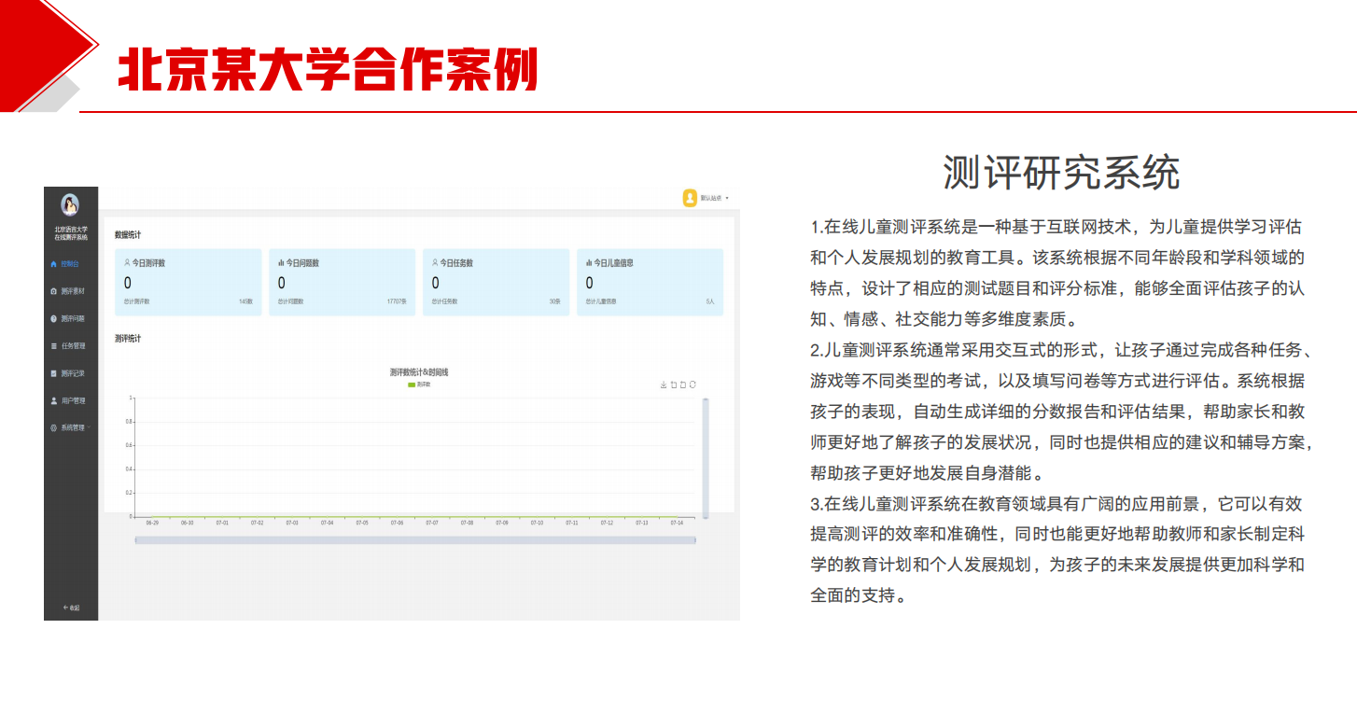Click the gear icon beside 系统管理
Viewport: 1357px width, 727px height.
tap(53, 427)
